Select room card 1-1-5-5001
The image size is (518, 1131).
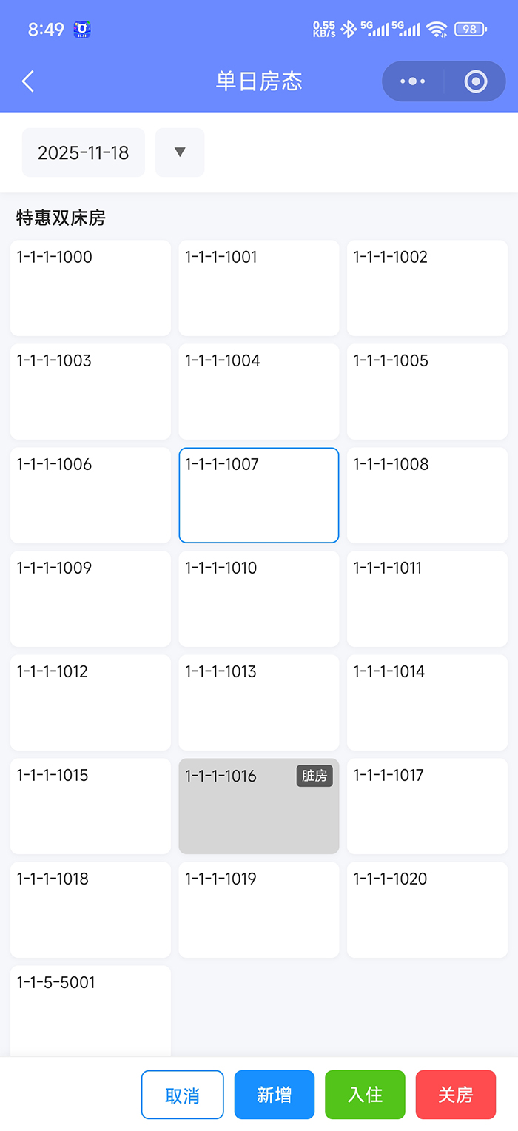(x=90, y=1010)
